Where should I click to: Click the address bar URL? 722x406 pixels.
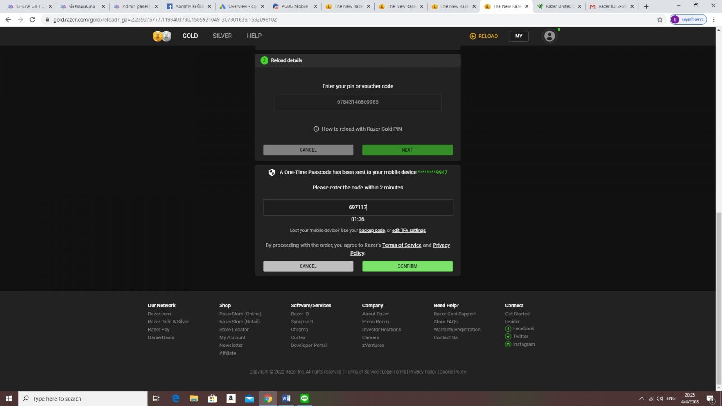point(165,19)
